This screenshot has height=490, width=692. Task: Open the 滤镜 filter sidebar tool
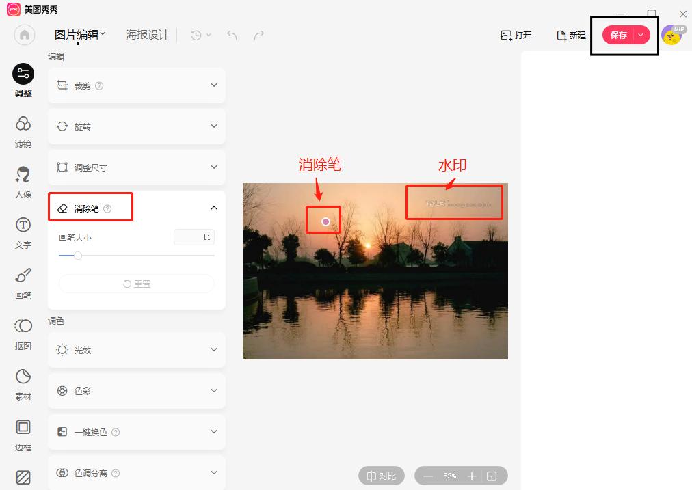(x=23, y=131)
